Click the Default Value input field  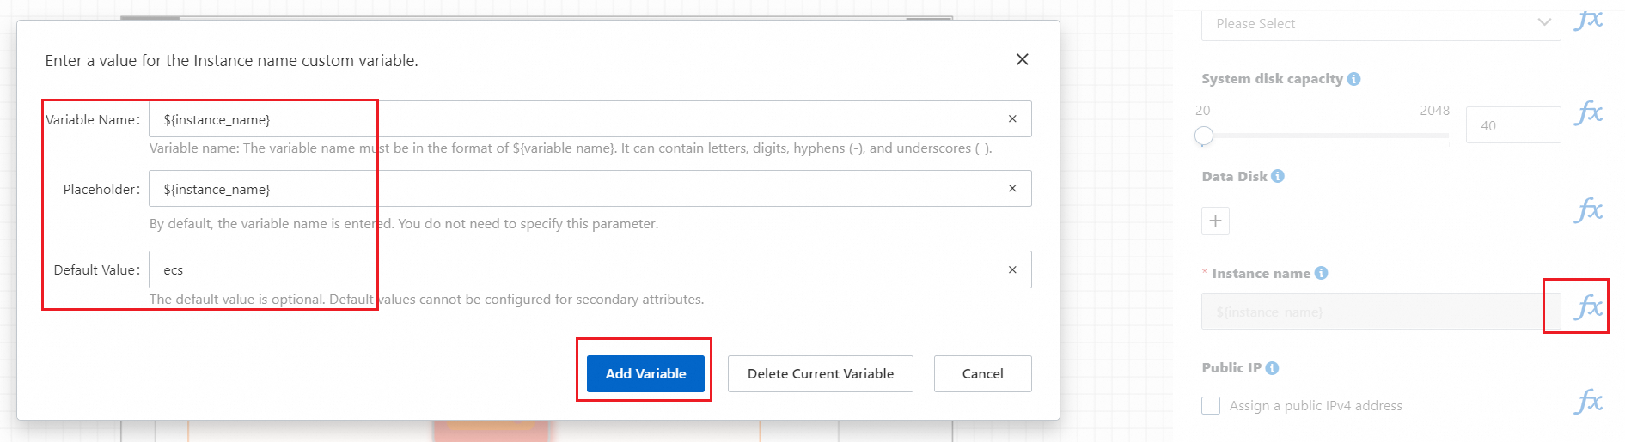click(576, 269)
